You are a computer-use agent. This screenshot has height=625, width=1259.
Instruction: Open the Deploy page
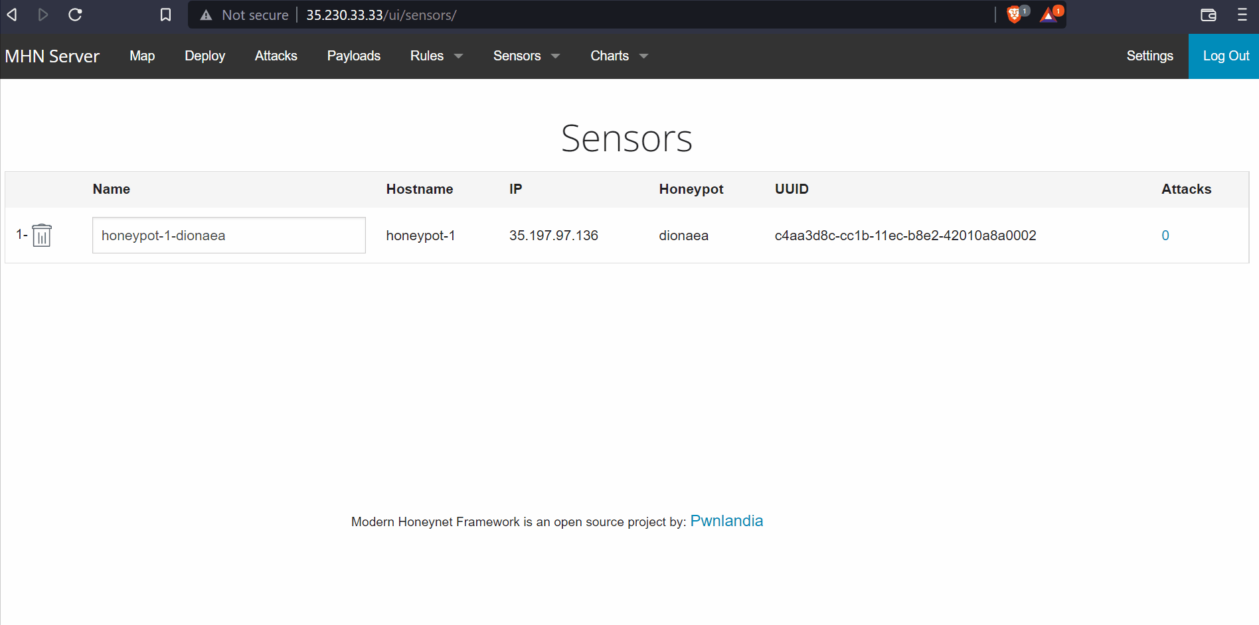(205, 56)
